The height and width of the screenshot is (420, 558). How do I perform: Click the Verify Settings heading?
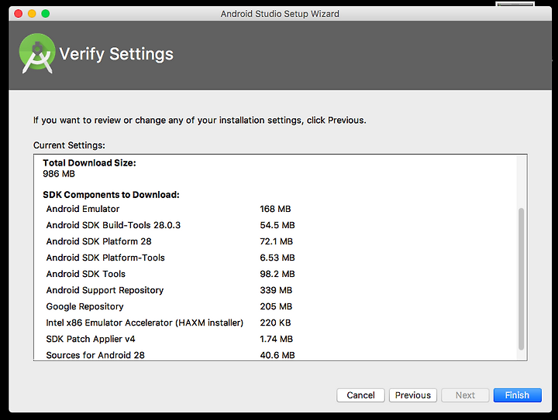(x=116, y=54)
